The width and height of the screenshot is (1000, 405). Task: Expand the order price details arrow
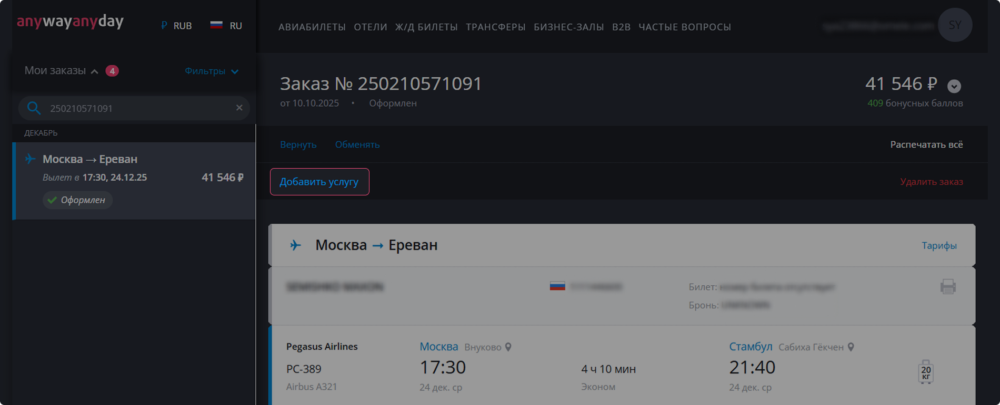click(x=954, y=86)
